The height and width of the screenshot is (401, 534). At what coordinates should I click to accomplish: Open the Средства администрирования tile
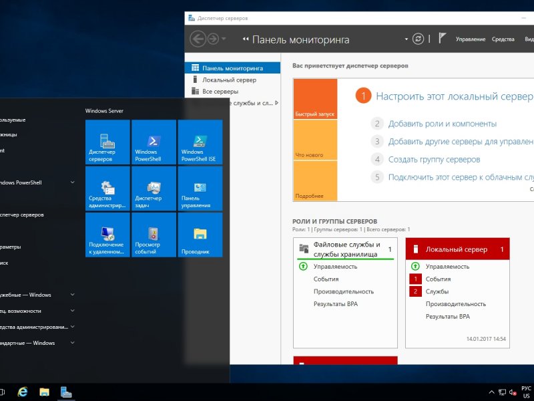(107, 188)
